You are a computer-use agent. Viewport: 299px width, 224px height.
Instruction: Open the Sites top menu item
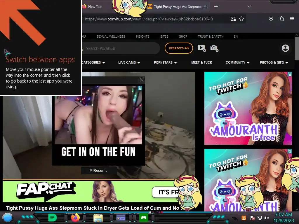point(164,36)
